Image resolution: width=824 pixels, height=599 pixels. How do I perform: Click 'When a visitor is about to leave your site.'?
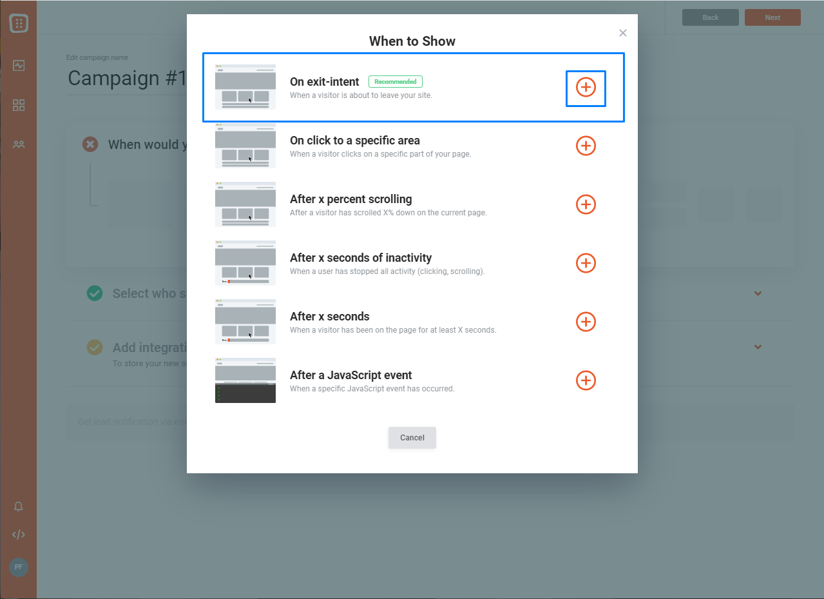pos(361,95)
